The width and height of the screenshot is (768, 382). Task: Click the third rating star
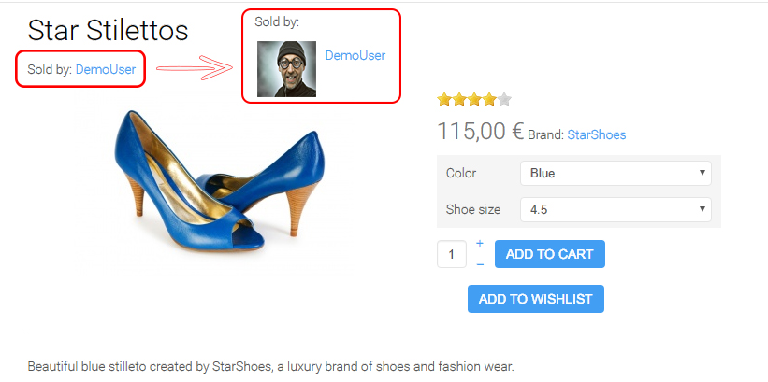pyautogui.click(x=474, y=100)
